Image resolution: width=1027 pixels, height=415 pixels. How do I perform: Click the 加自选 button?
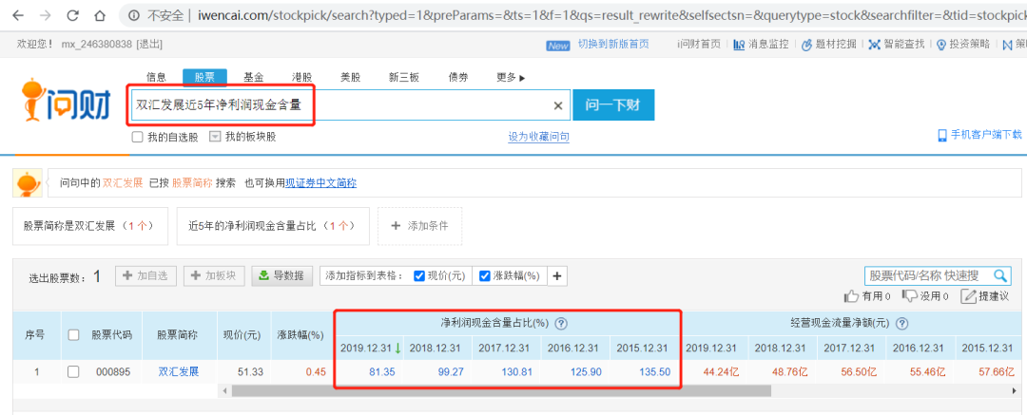146,276
